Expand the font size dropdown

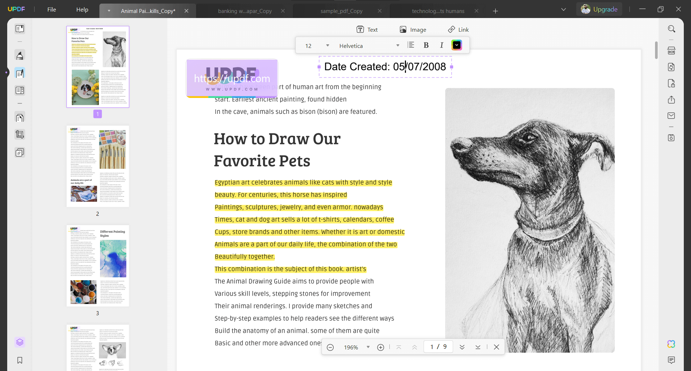[x=328, y=45]
